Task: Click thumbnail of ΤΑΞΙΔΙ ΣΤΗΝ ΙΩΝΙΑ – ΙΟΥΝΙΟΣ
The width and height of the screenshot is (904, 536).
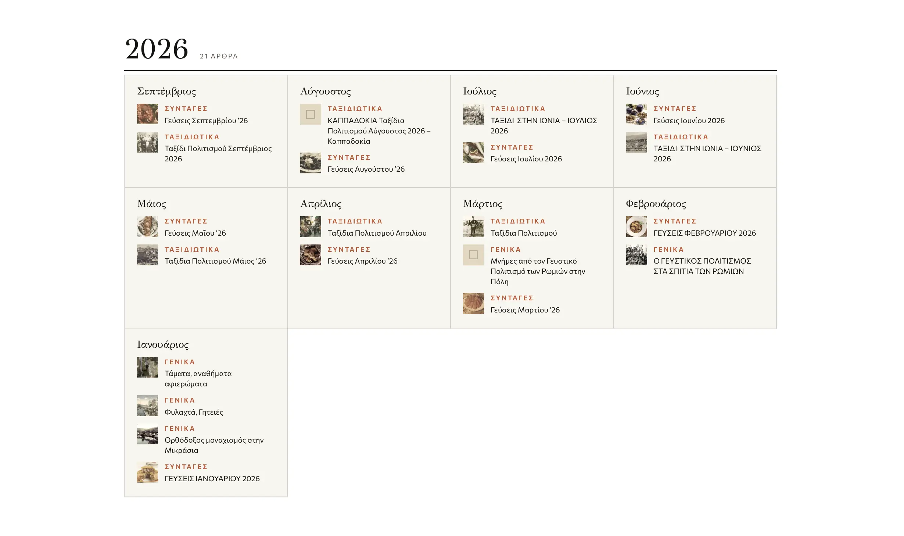Action: click(x=636, y=142)
